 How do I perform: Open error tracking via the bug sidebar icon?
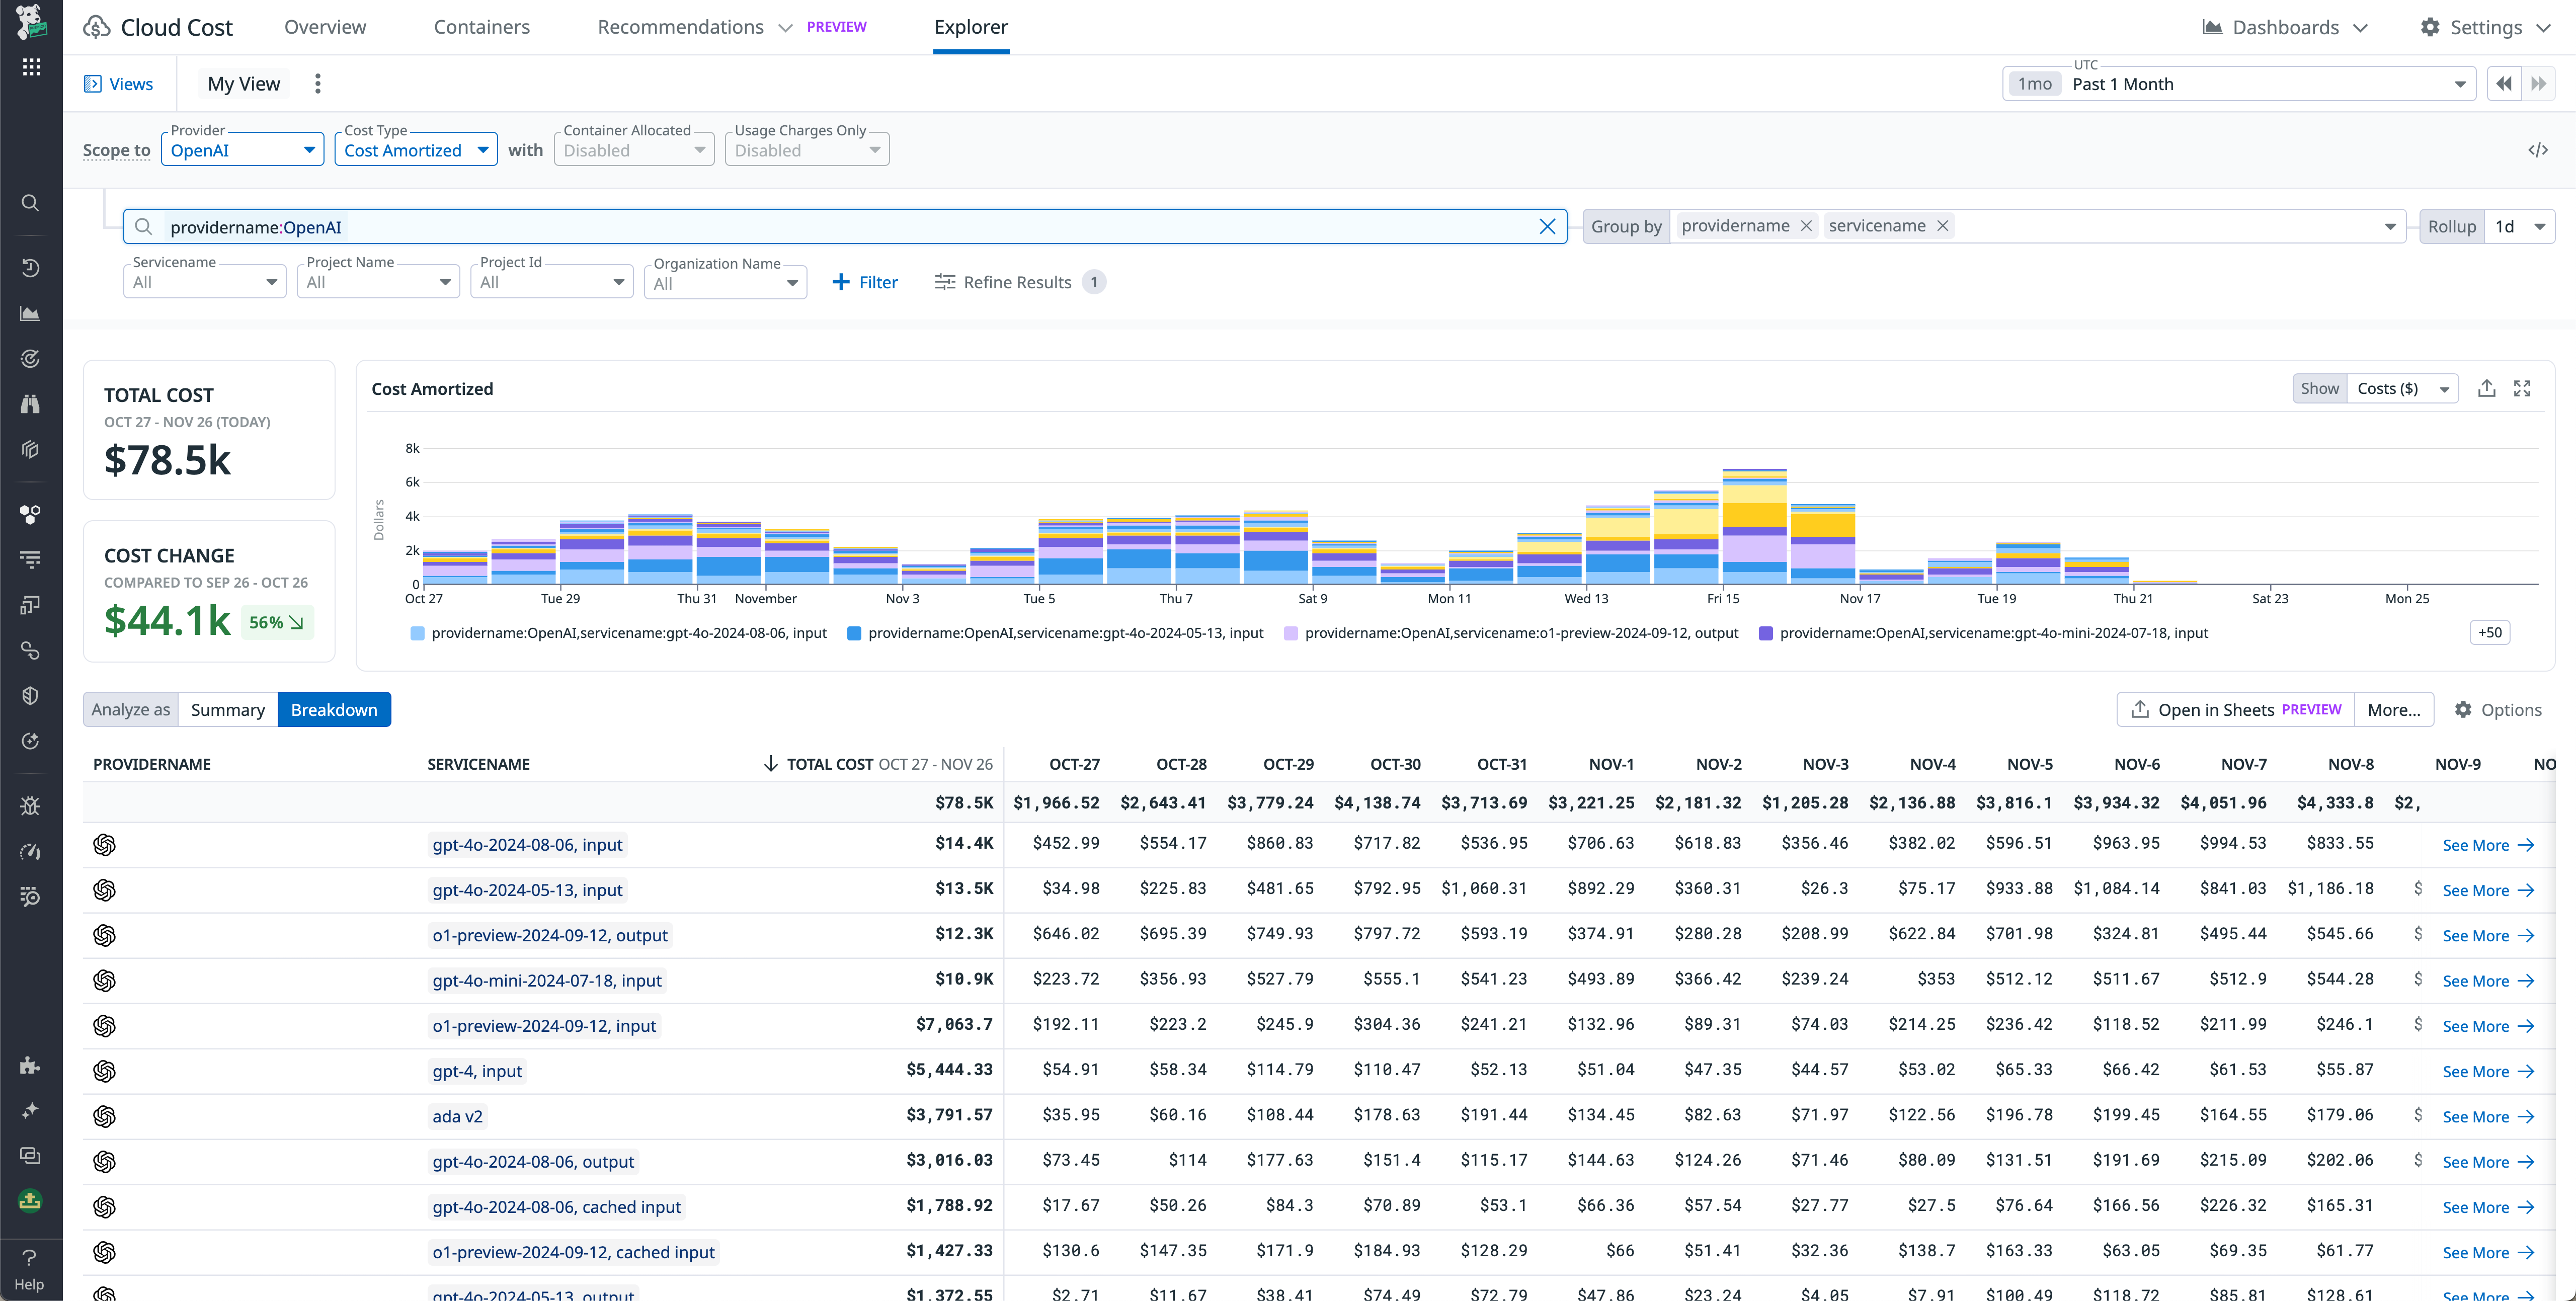coord(30,805)
